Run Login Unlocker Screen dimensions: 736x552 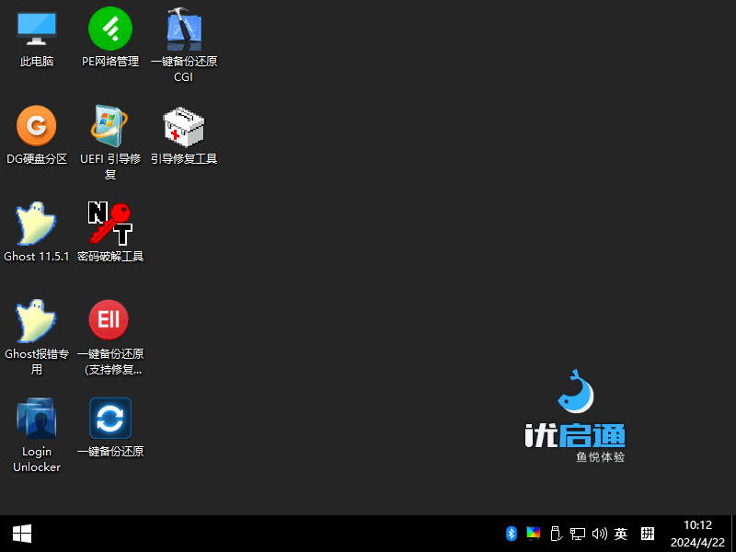point(36,416)
